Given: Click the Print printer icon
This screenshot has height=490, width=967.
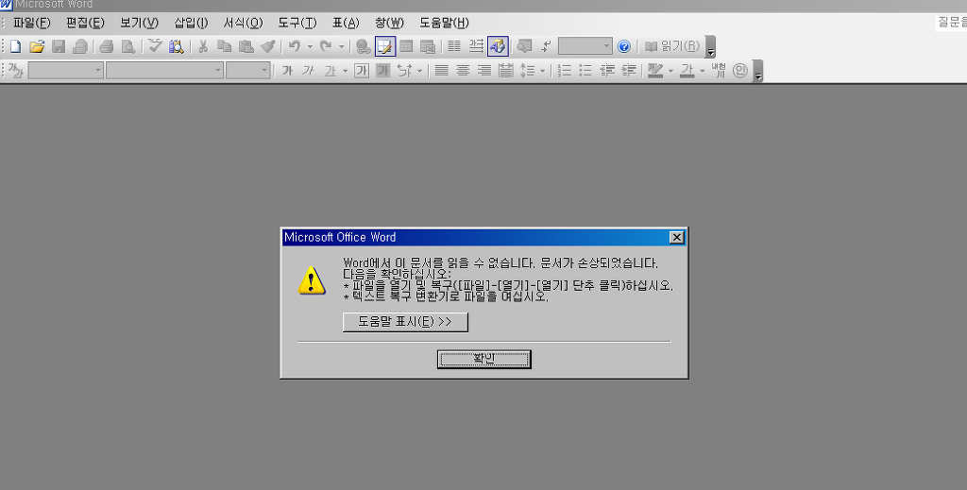Looking at the screenshot, I should (x=106, y=46).
